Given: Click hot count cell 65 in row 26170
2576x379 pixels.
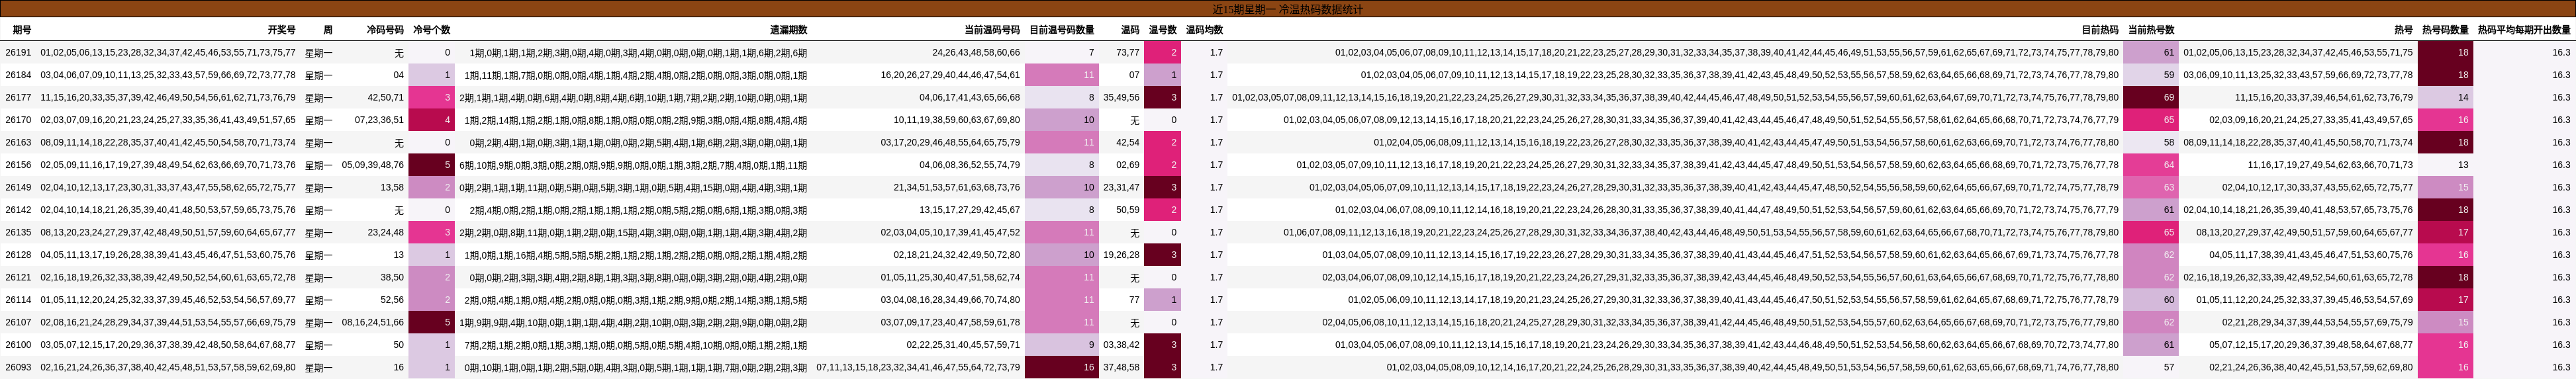Looking at the screenshot, I should coord(2151,120).
